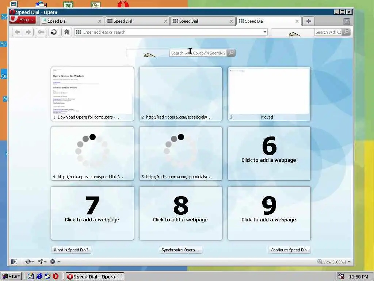Click the first Quick Launch pencil icon

coord(31,277)
